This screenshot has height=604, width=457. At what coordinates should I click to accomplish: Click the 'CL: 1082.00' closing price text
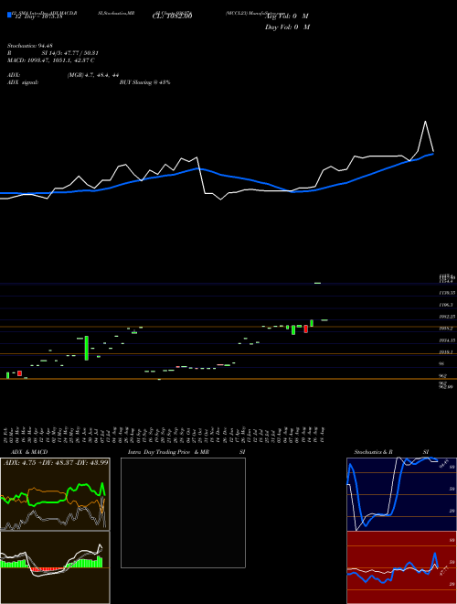tap(172, 16)
